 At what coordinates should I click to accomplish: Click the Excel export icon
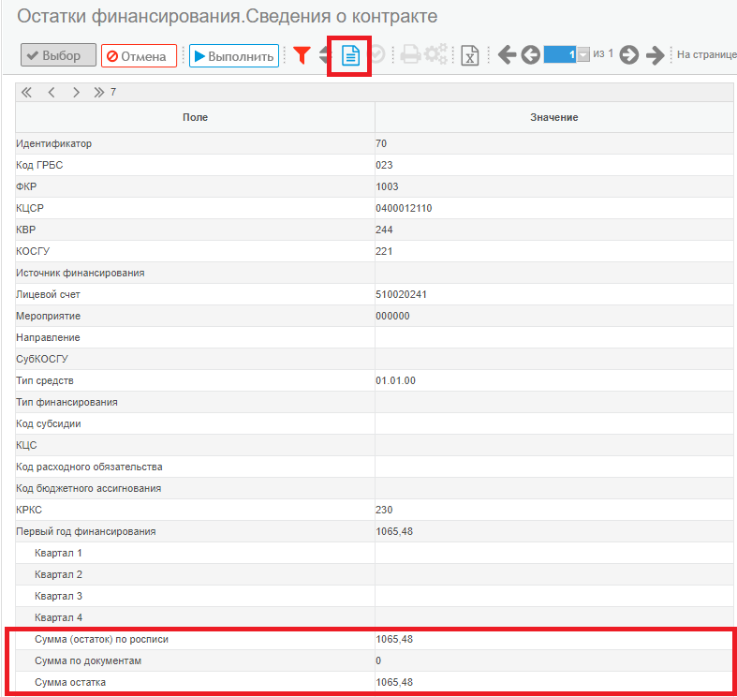(x=469, y=55)
